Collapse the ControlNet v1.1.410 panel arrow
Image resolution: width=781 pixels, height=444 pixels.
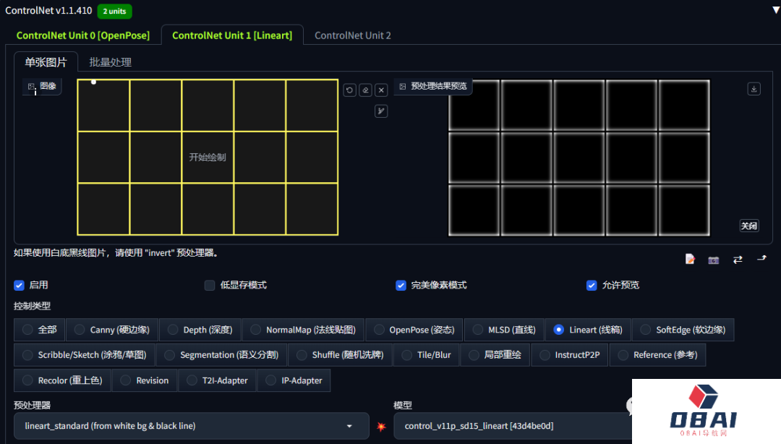(x=776, y=10)
